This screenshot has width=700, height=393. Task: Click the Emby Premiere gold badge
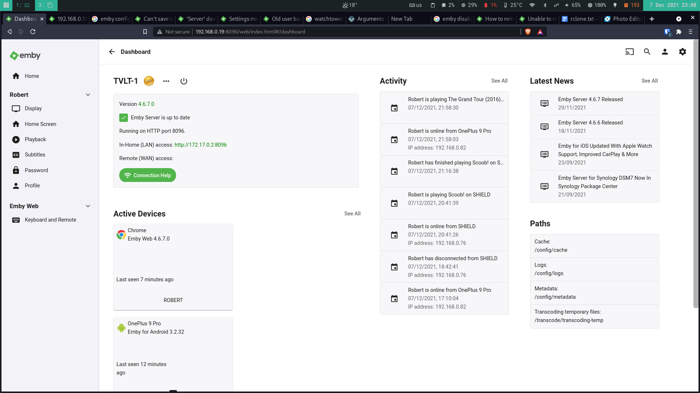click(x=149, y=81)
